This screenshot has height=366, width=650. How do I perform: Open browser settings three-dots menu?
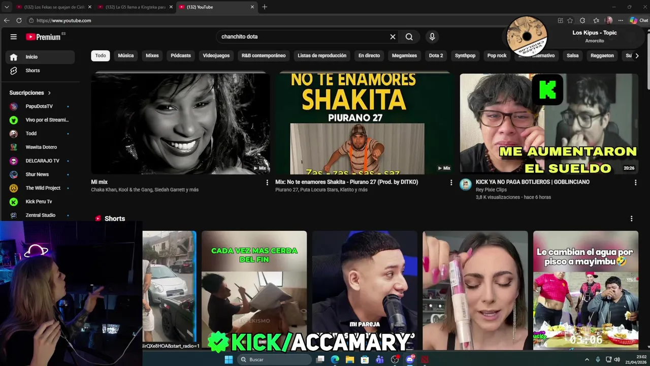[621, 20]
